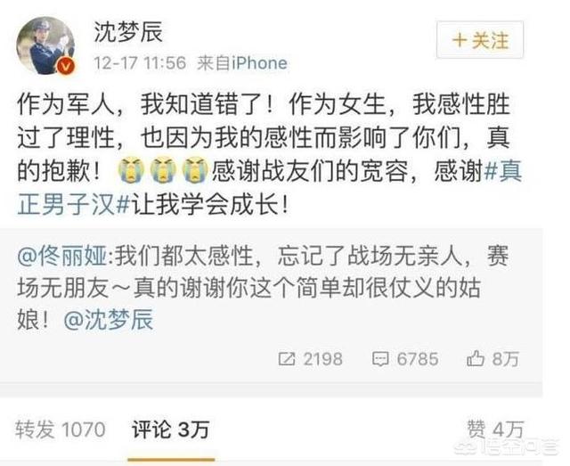Screen dimensions: 570x466
Task: Open the @佟丽娅 mention in the quoted post
Action: 62,256
